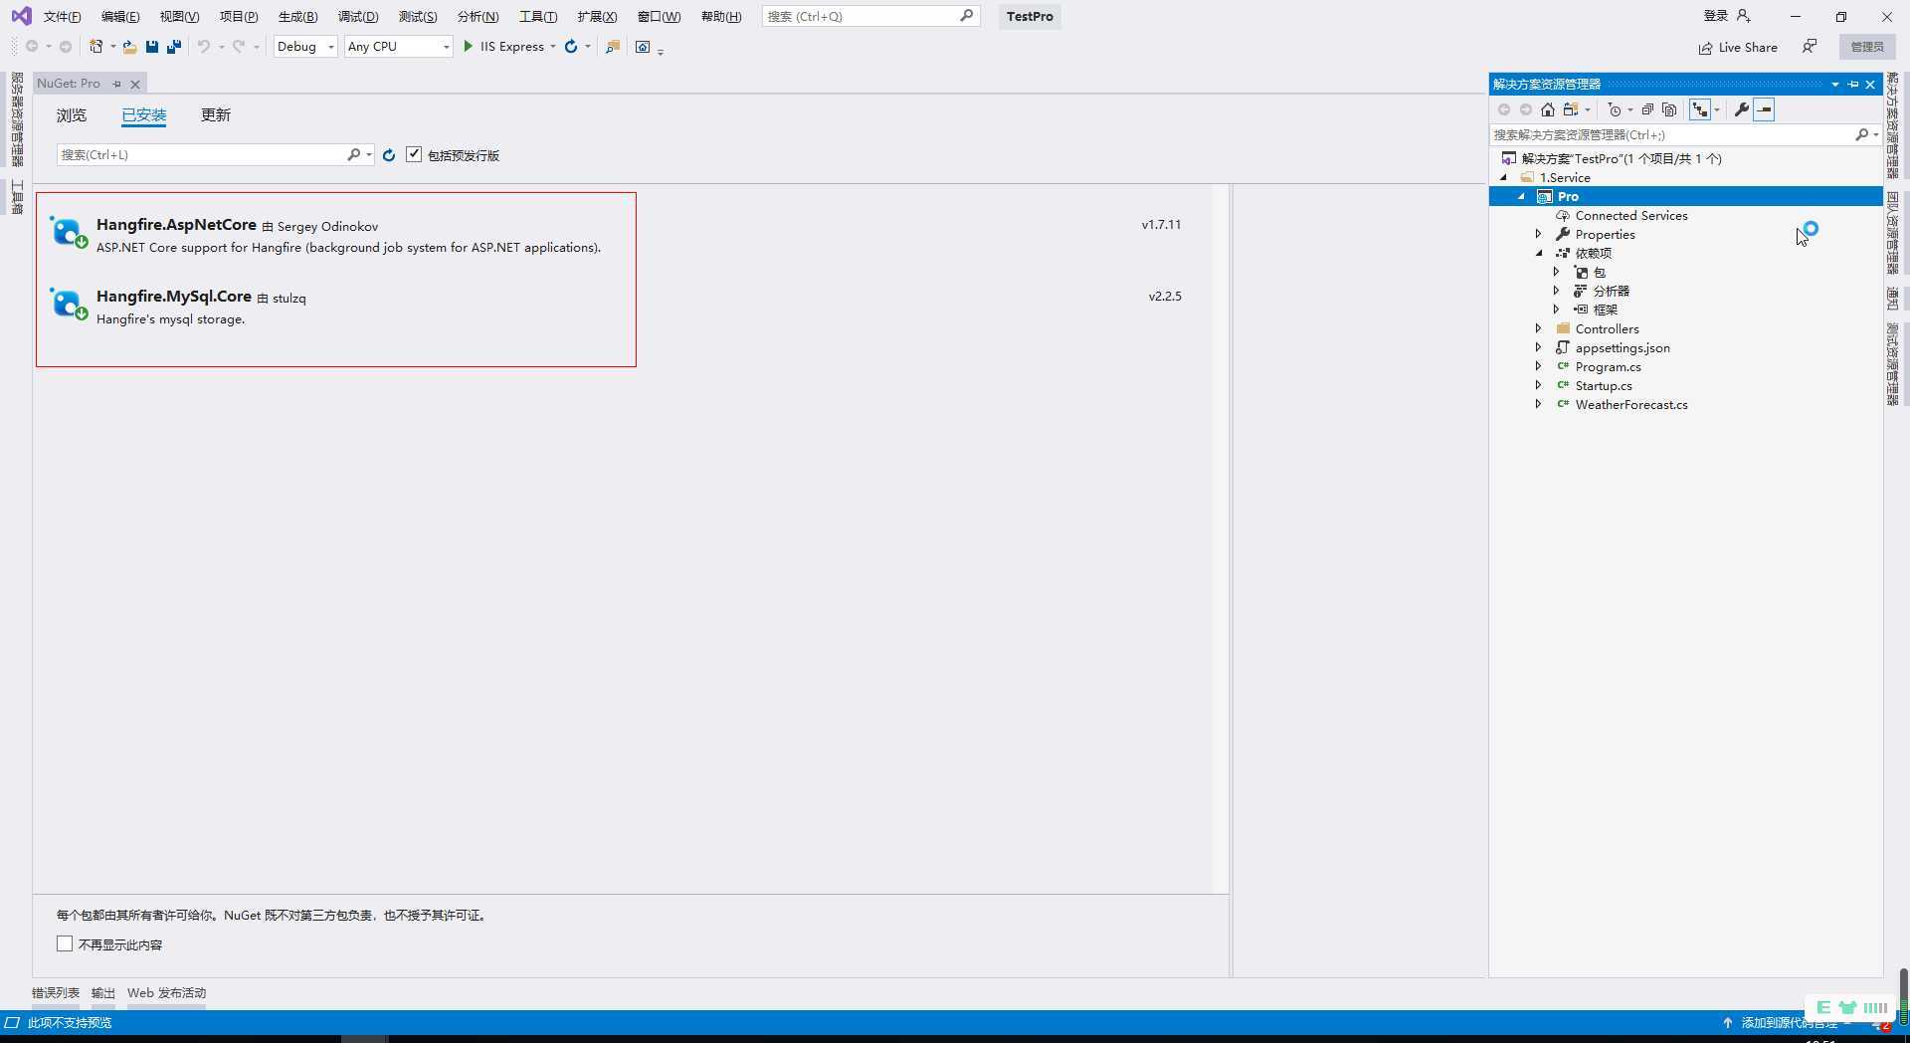
Task: Click the Redo arrow icon
Action: pos(239,47)
